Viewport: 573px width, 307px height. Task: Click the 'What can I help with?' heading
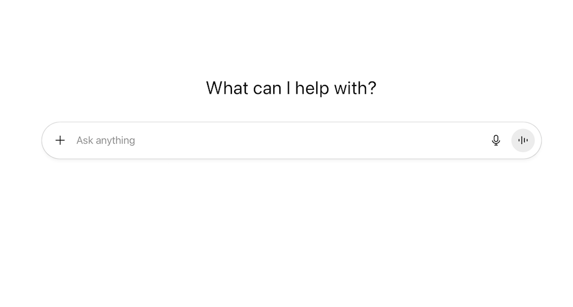point(291,88)
